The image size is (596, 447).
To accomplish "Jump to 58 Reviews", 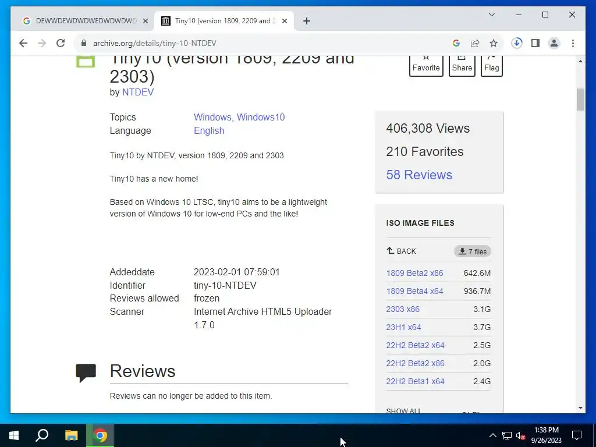I will (x=419, y=175).
